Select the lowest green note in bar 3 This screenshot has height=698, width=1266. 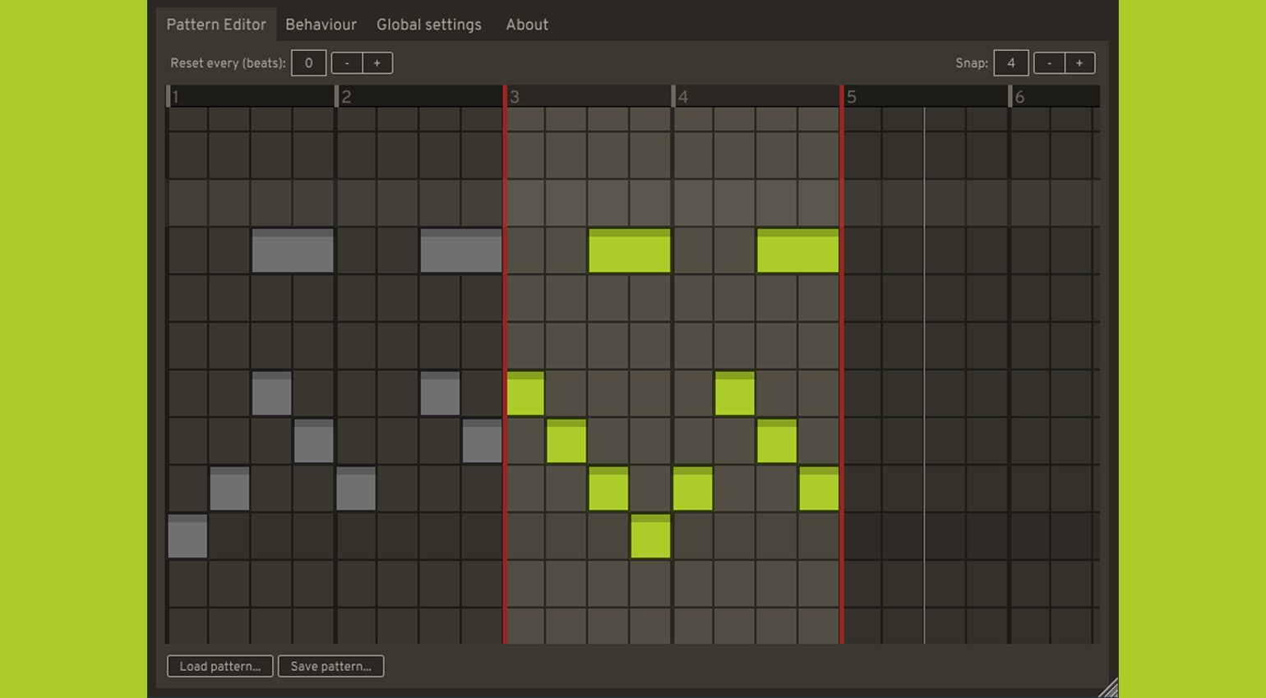[650, 536]
